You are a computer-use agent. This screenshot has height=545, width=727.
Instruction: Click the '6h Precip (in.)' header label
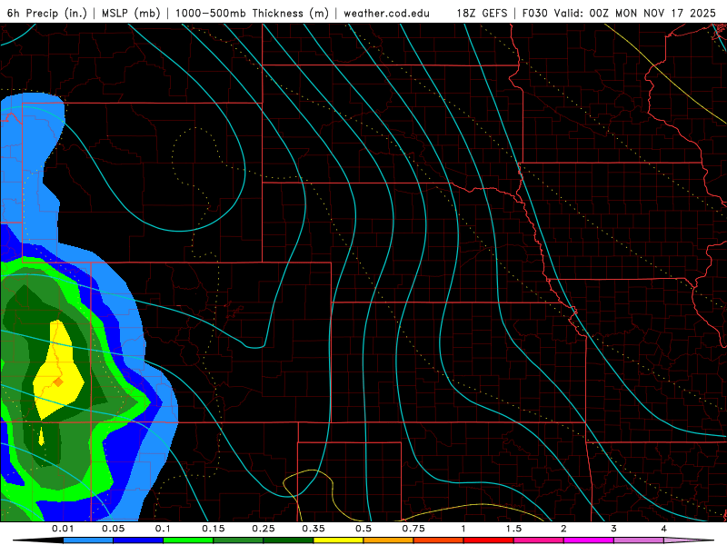pos(47,13)
